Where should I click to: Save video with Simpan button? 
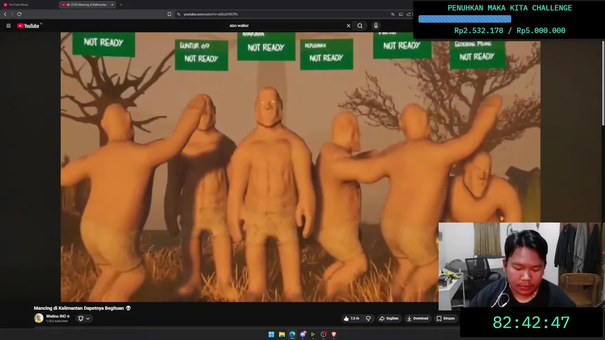coord(446,318)
